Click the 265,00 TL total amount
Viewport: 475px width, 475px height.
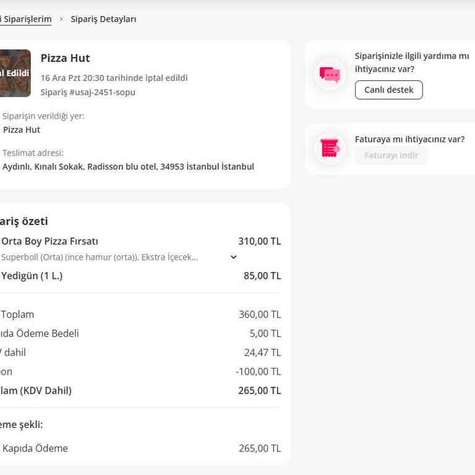point(259,390)
